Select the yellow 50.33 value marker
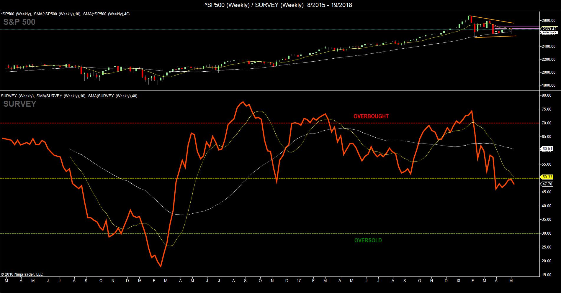Viewport: 561px width, 293px height. [547, 177]
